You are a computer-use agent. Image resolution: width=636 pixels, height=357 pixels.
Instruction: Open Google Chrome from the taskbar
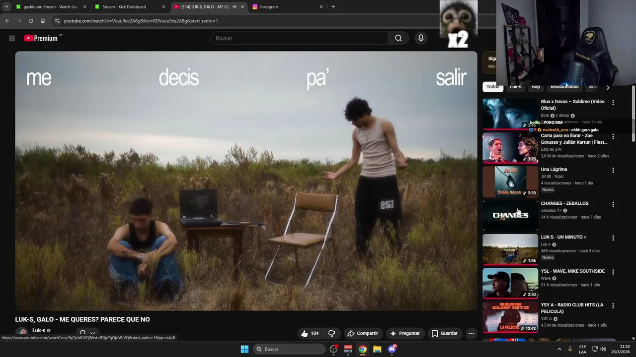pos(363,349)
